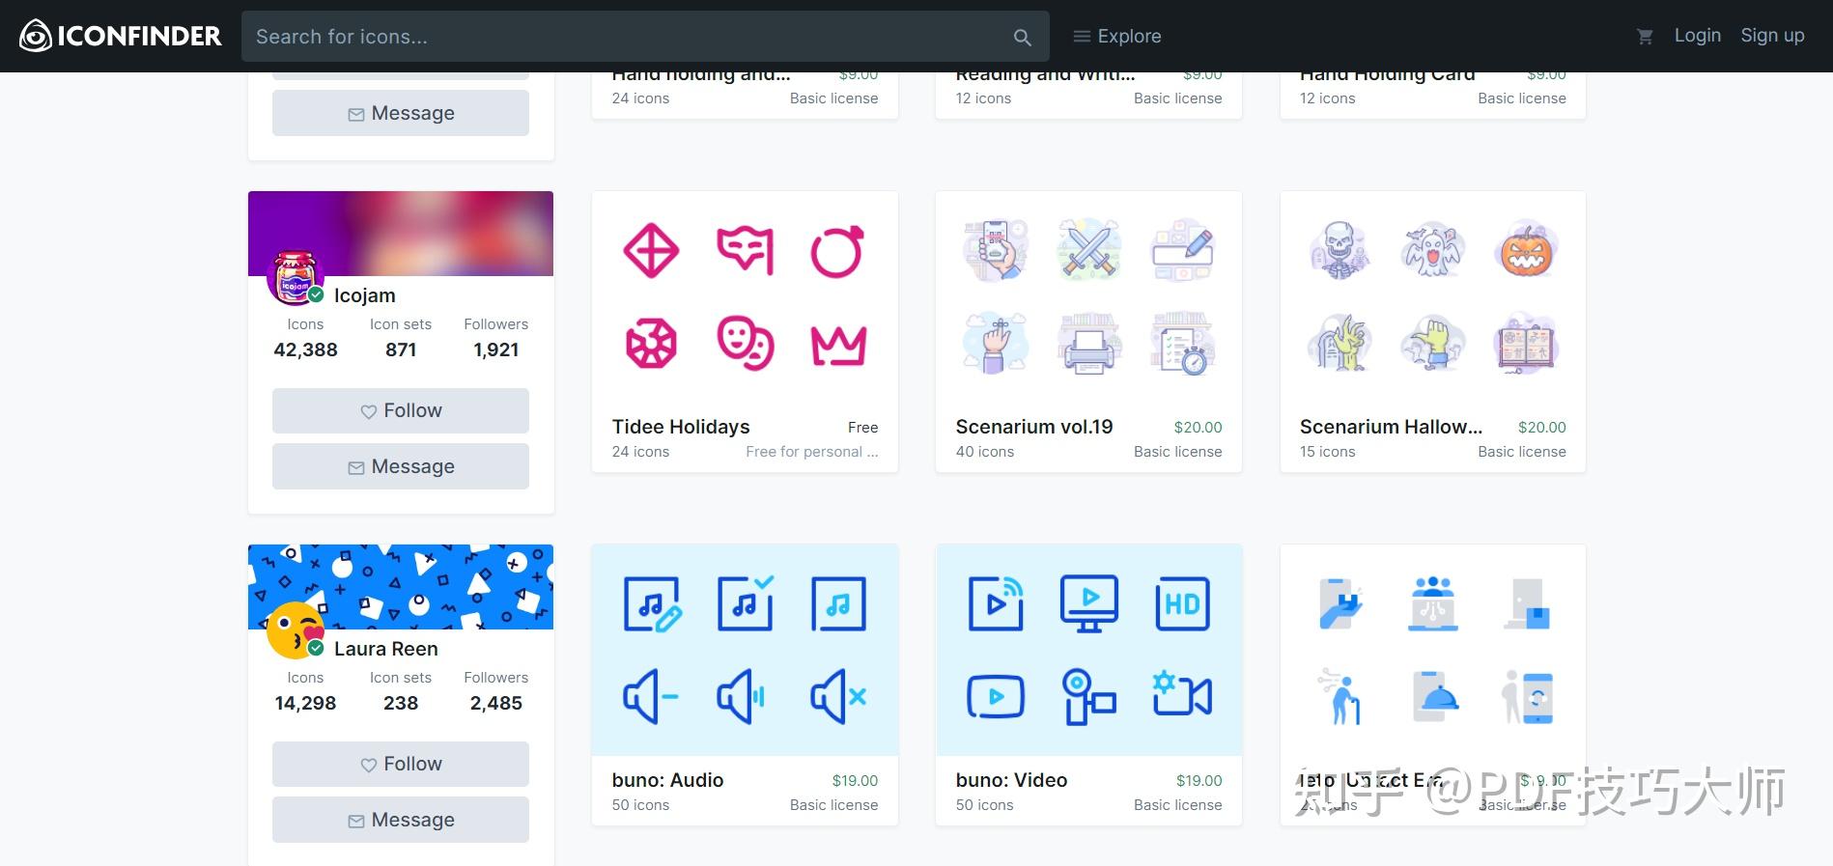Open the Scenarium Hallow... icon set title

(1391, 427)
